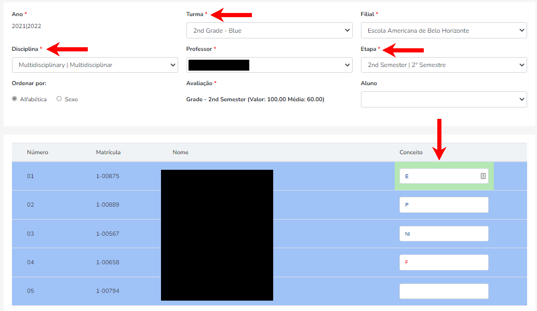Image resolution: width=537 pixels, height=311 pixels.
Task: Click the Nome column header
Action: [x=181, y=152]
